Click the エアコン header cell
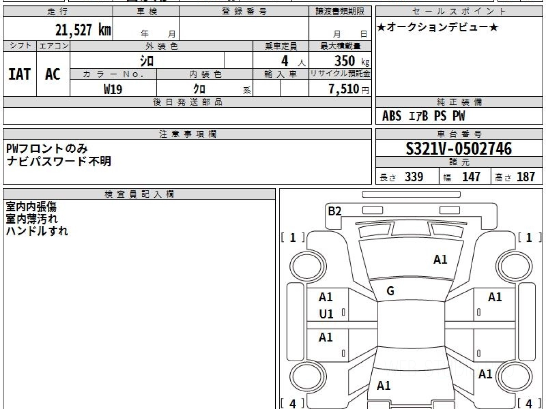This screenshot has height=409, width=546. pos(53,46)
